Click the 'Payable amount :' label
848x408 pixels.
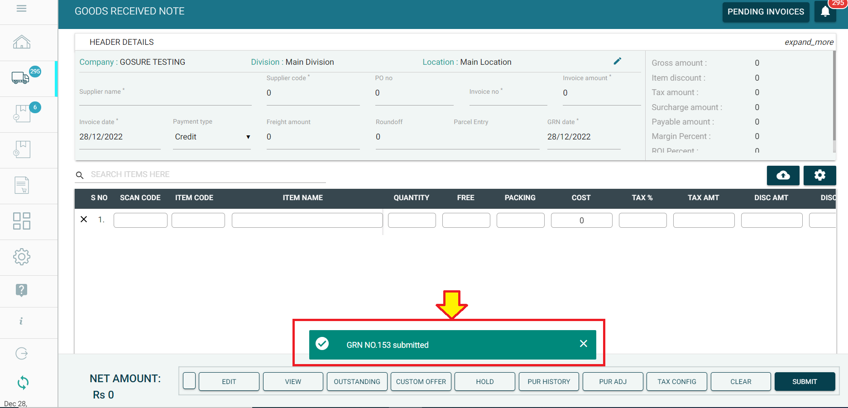[x=683, y=122]
